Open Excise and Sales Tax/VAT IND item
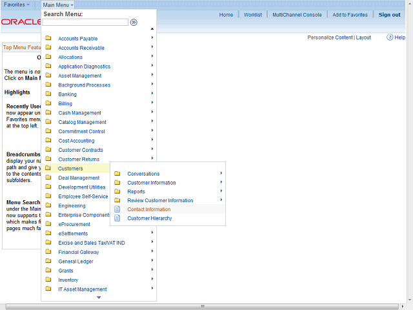 [x=92, y=243]
